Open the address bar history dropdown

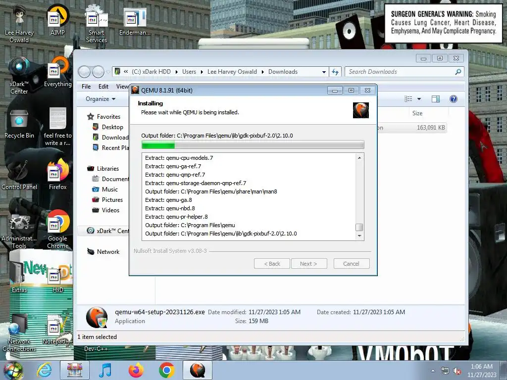click(324, 72)
